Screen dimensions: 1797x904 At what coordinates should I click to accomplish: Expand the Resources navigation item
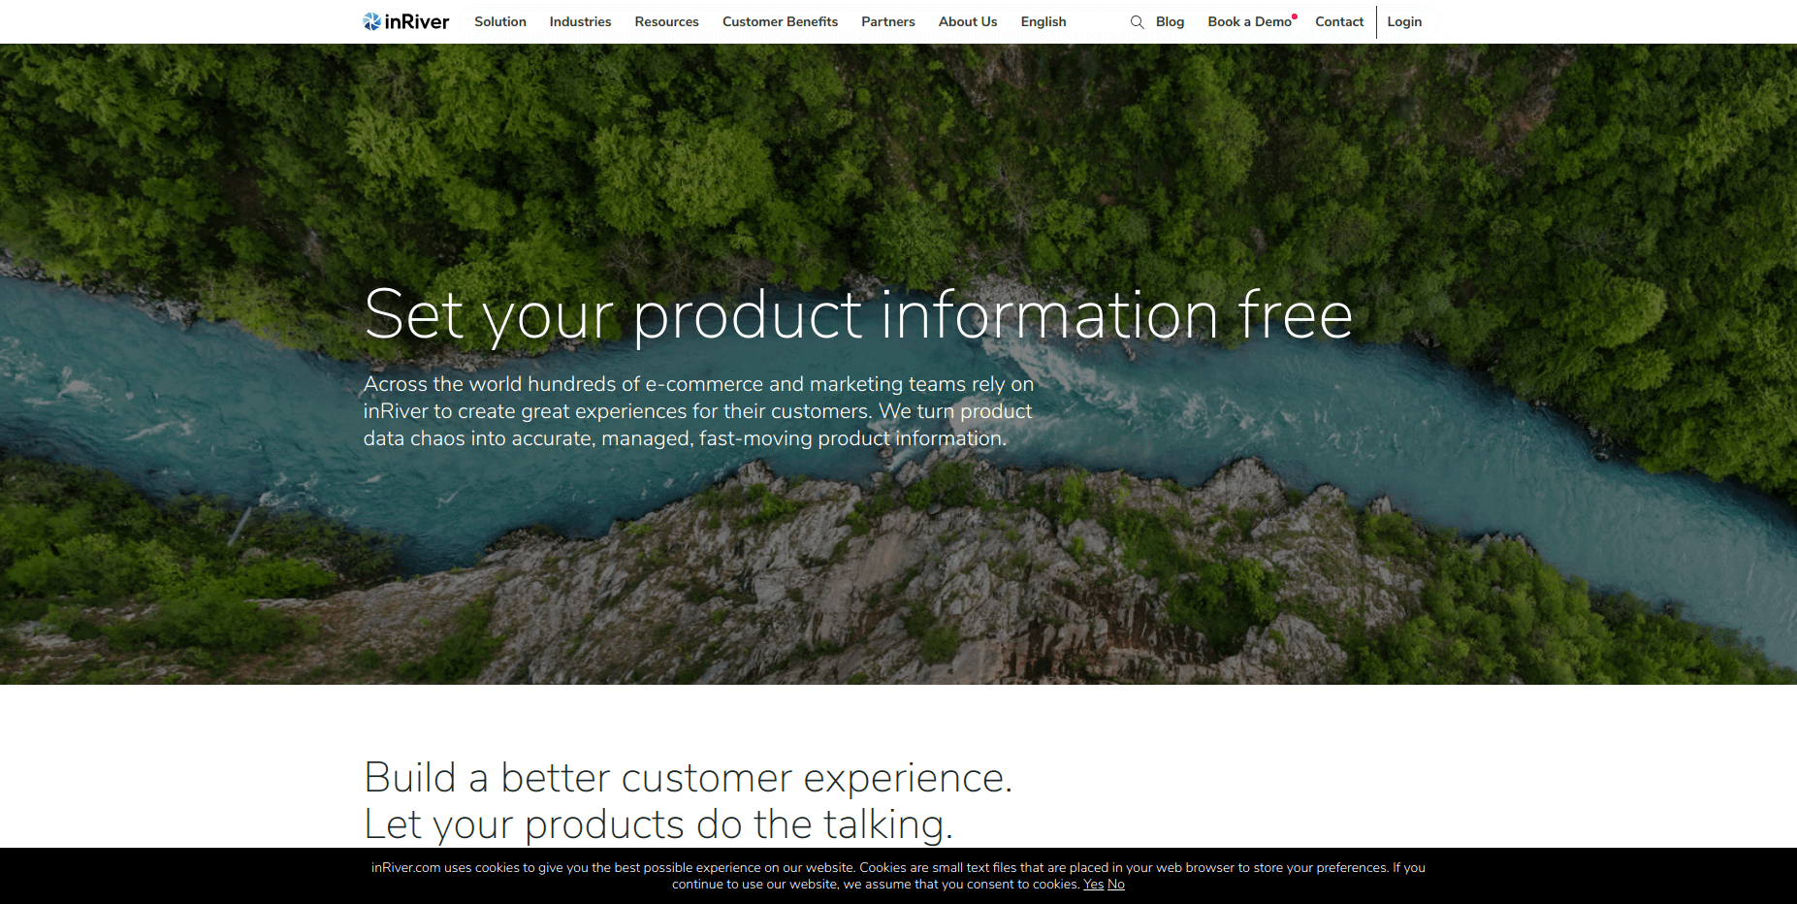pos(666,21)
